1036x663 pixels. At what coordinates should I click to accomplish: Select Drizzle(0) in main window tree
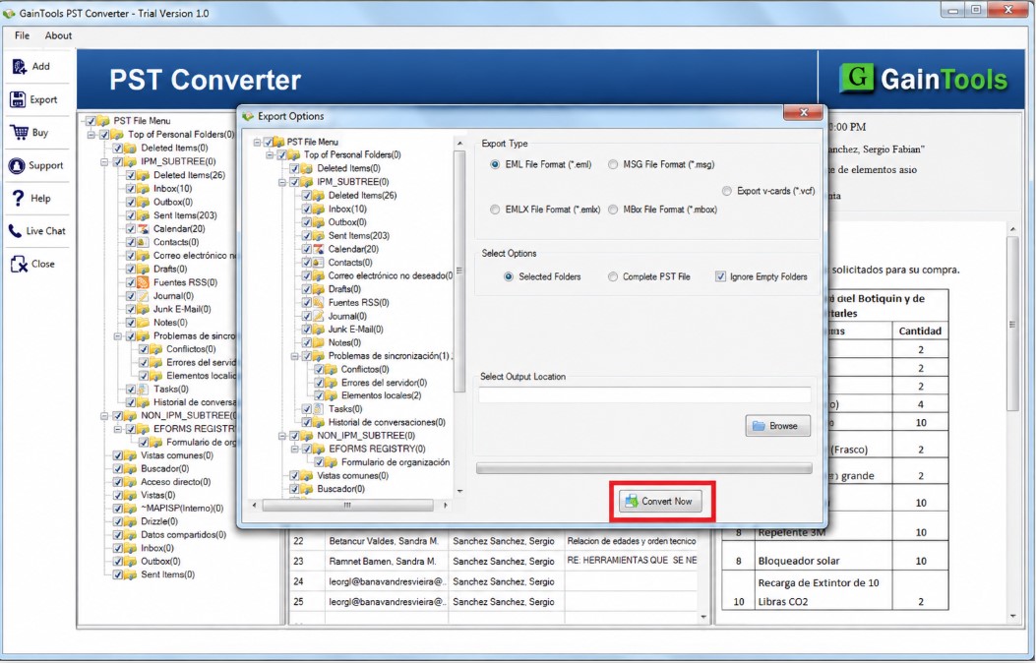(x=159, y=521)
